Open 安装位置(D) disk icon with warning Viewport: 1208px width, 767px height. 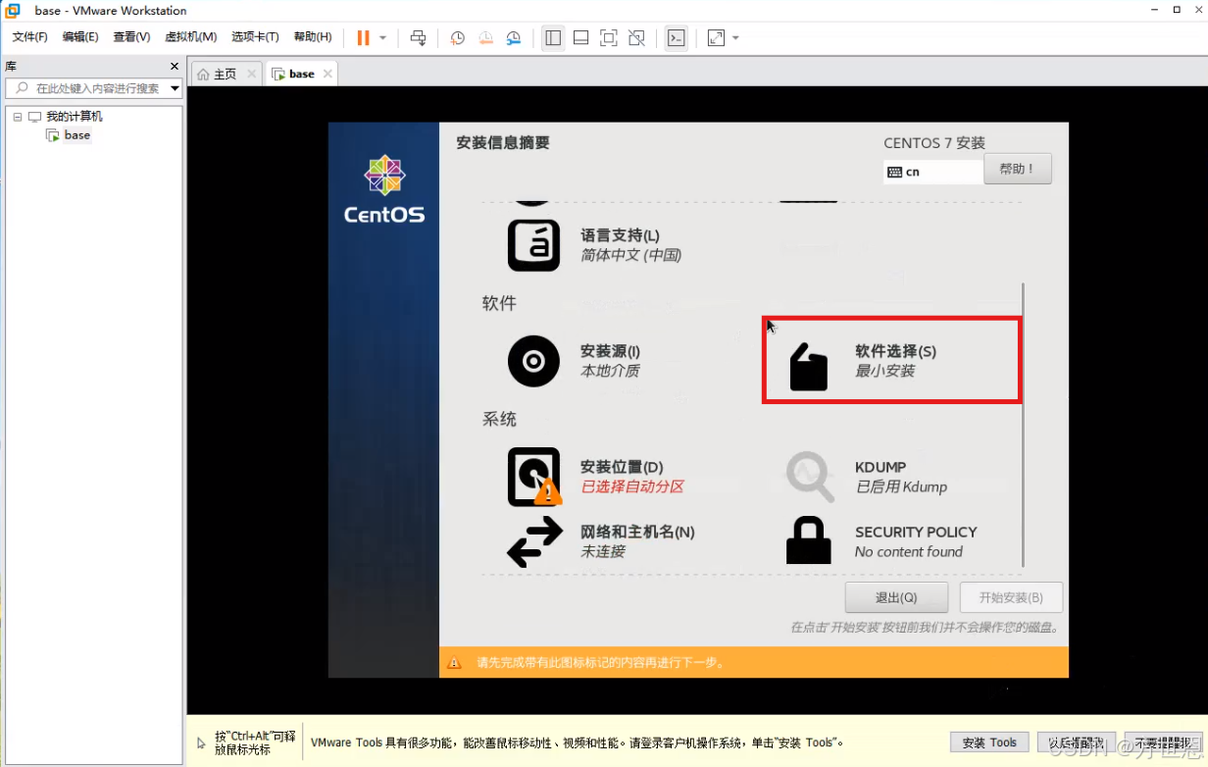[x=534, y=477]
